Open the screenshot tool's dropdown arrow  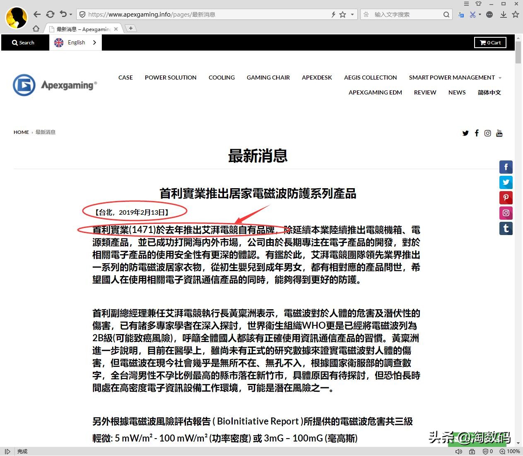pyautogui.click(x=480, y=15)
